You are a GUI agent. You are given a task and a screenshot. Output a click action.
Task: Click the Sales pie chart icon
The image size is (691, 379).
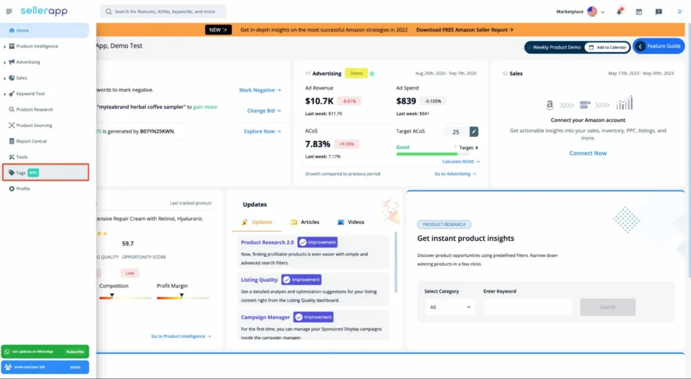(x=11, y=78)
